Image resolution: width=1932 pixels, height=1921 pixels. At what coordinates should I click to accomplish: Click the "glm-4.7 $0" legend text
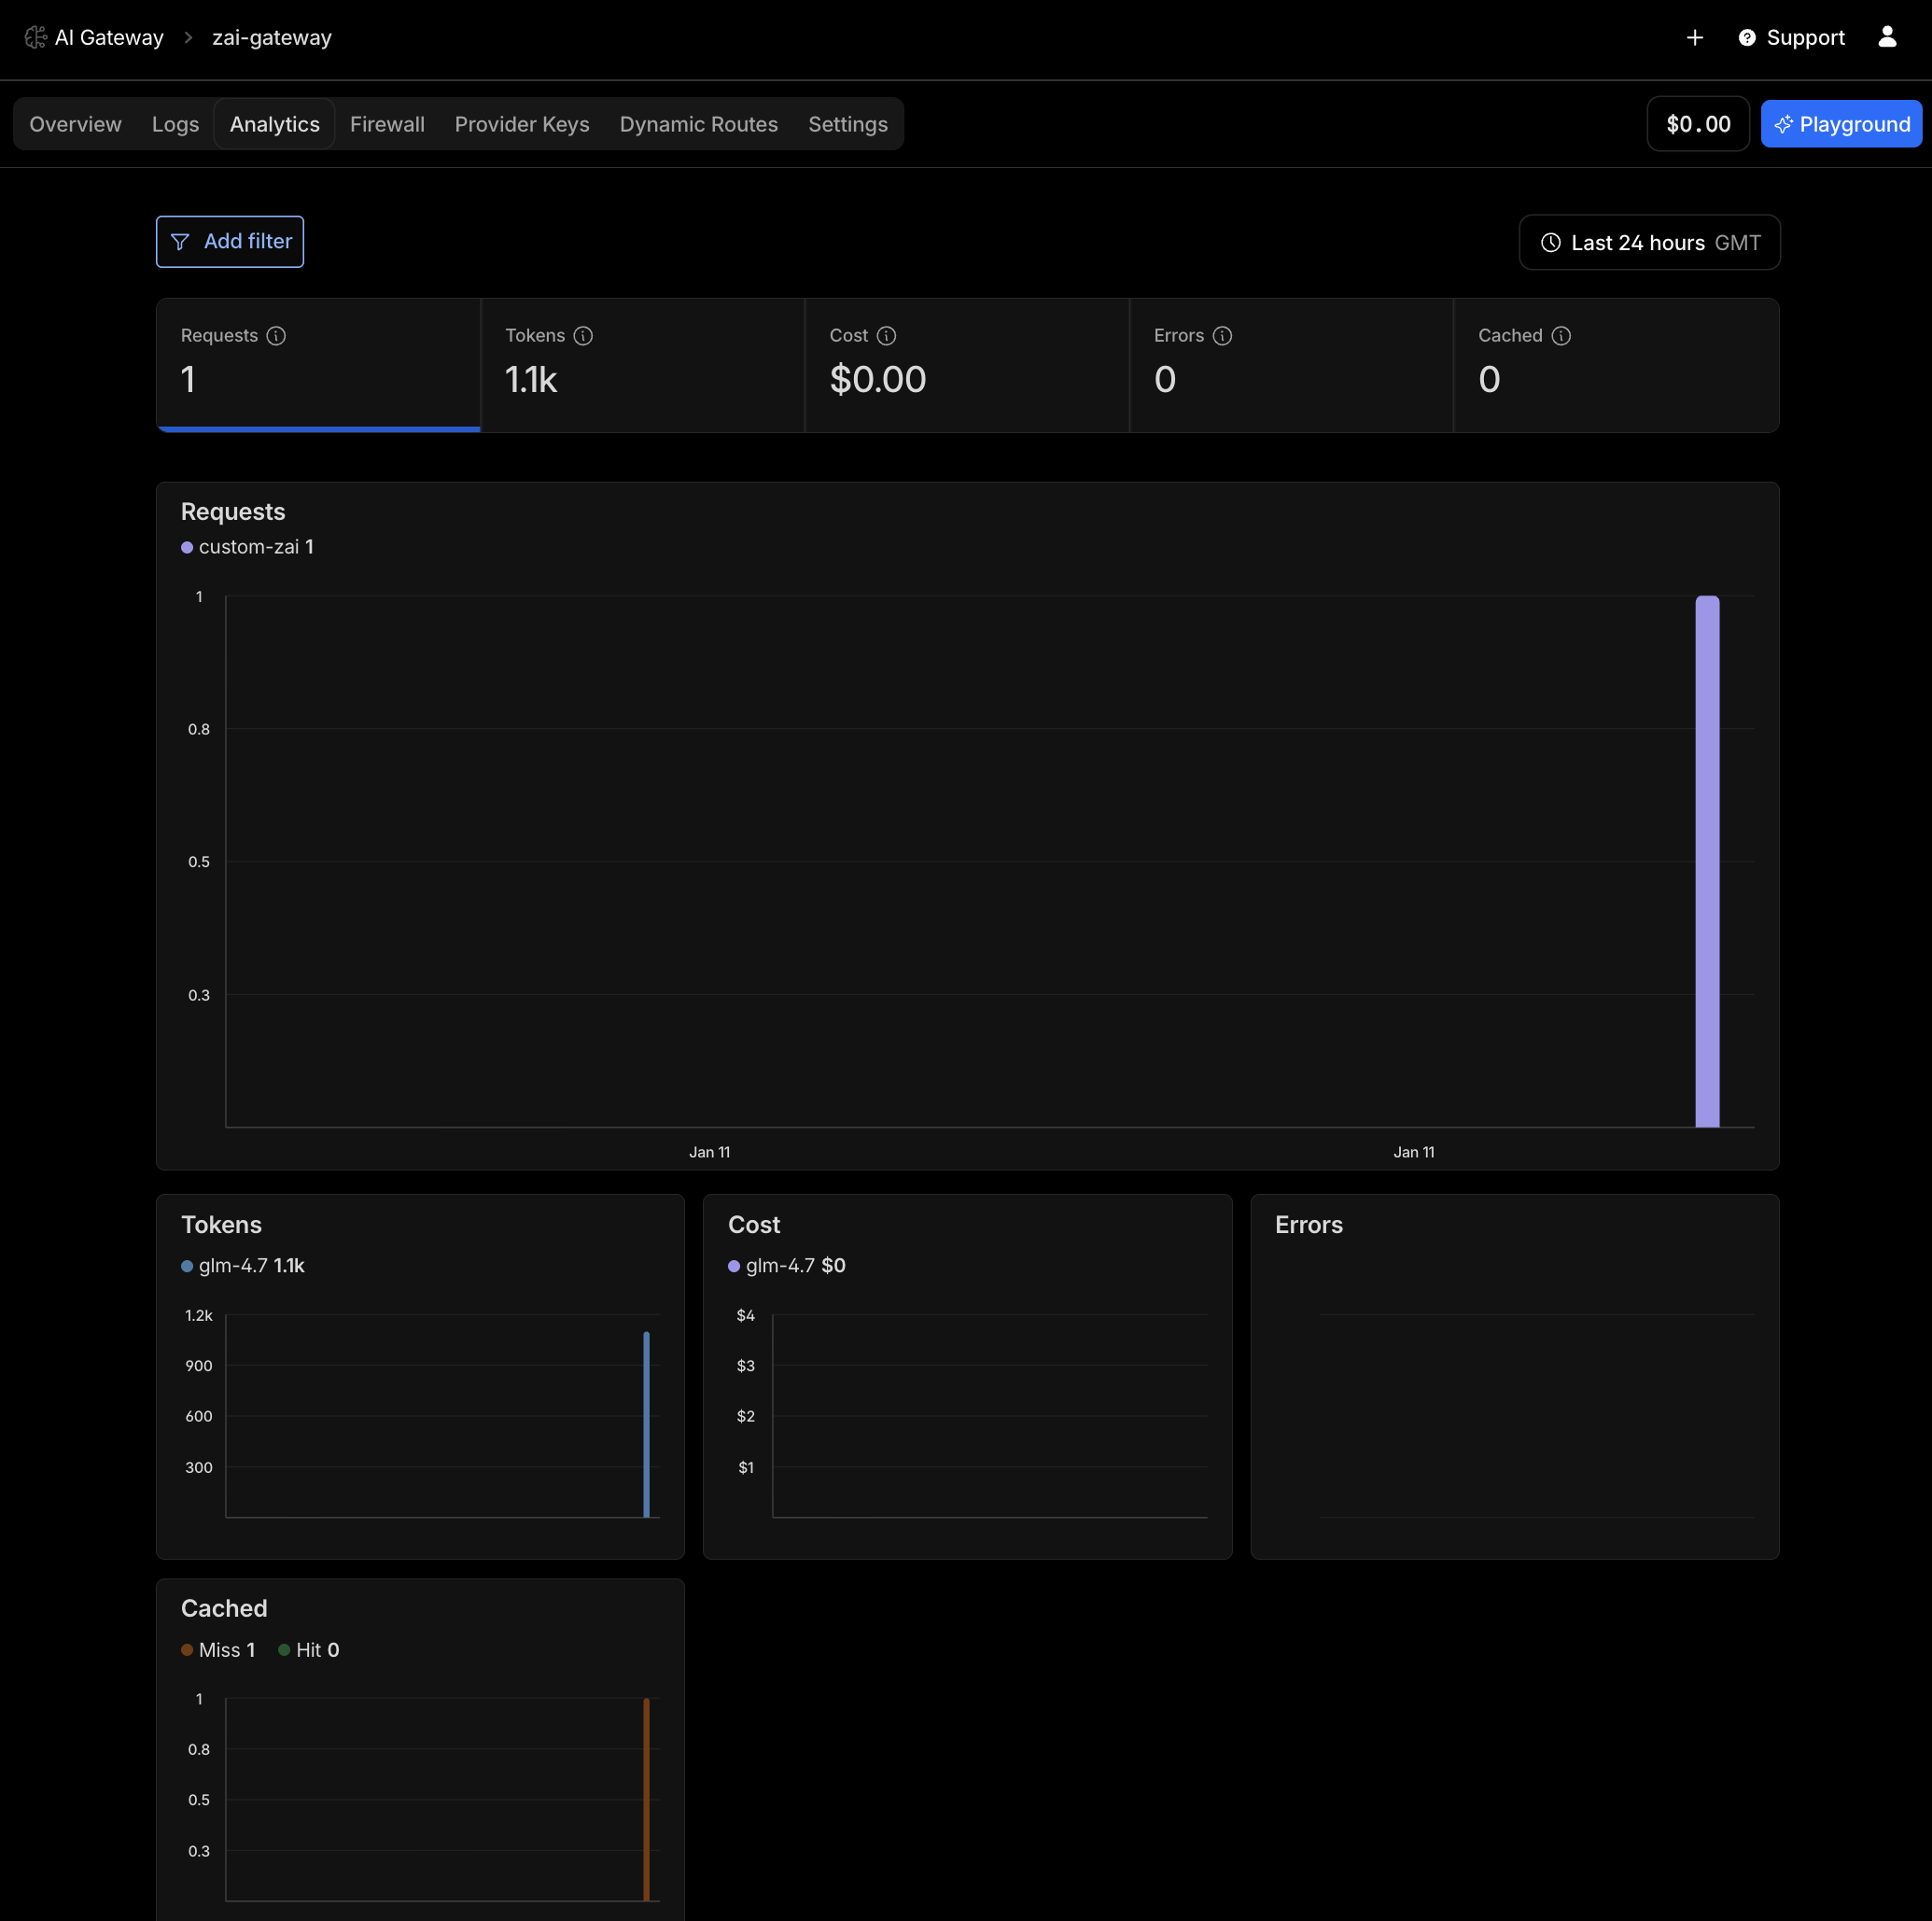click(796, 1266)
